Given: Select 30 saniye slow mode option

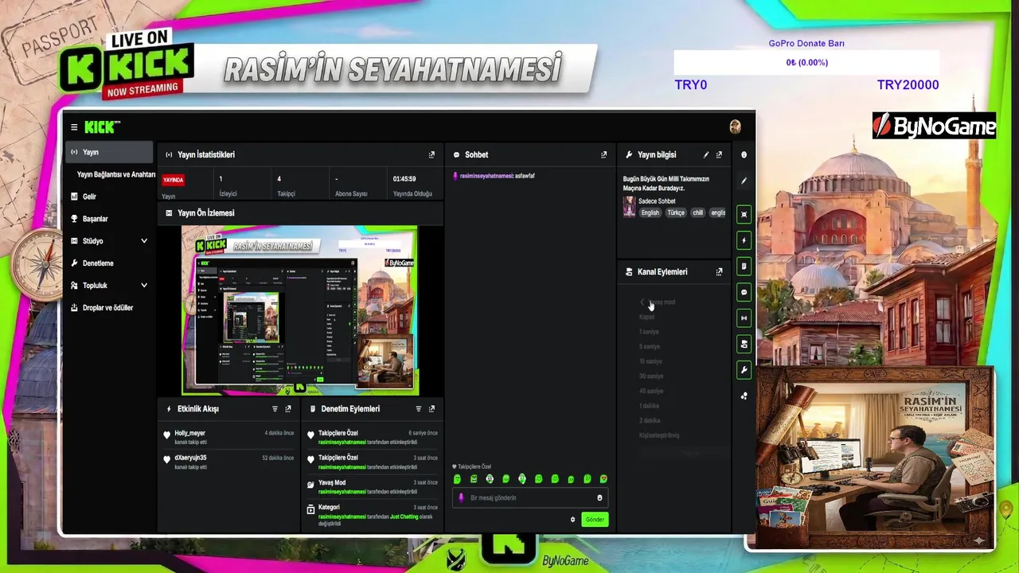Looking at the screenshot, I should [x=651, y=376].
